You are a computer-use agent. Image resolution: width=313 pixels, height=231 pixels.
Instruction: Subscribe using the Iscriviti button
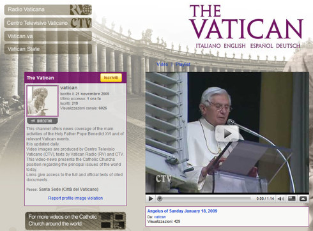(111, 78)
